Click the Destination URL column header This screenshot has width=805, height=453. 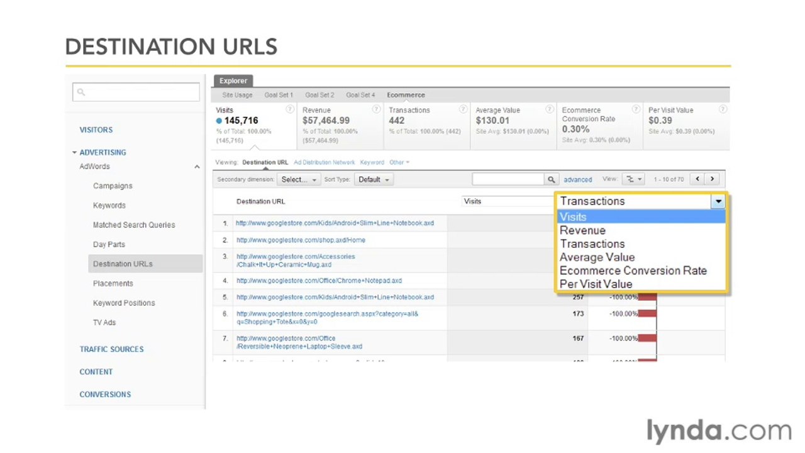pyautogui.click(x=260, y=201)
